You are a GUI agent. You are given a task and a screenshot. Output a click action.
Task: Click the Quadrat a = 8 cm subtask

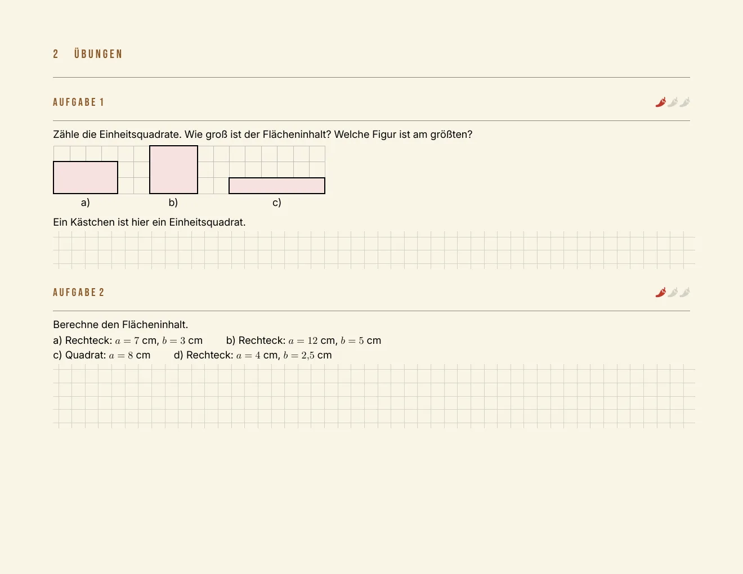pos(102,355)
